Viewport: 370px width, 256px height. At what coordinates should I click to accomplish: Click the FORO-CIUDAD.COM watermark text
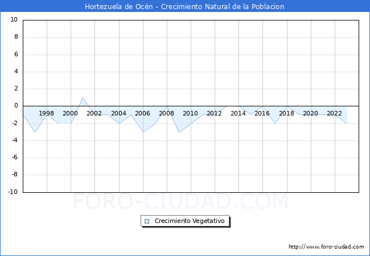180,201
